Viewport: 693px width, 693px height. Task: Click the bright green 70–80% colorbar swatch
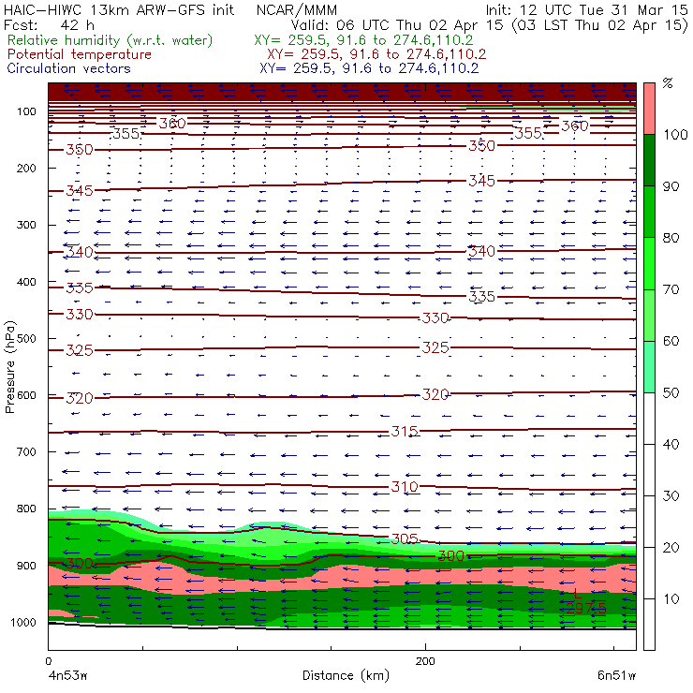point(649,264)
